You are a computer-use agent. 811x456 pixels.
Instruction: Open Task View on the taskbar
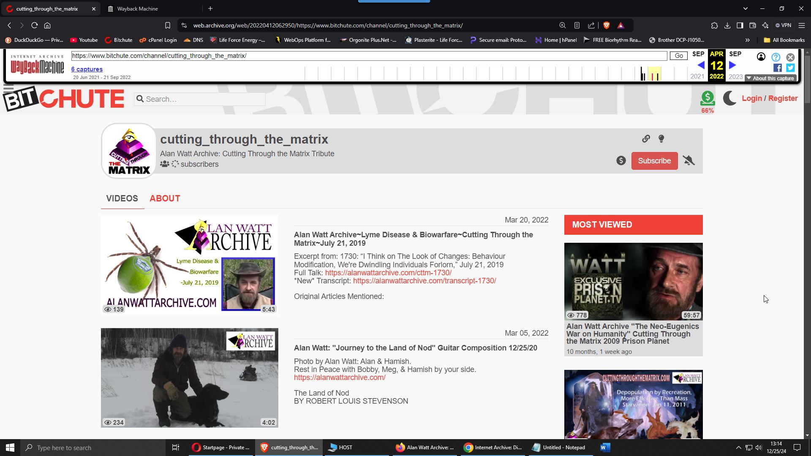(176, 448)
